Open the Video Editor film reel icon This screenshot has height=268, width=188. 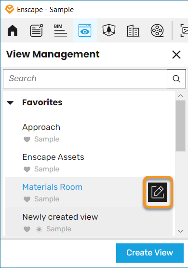[157, 30]
